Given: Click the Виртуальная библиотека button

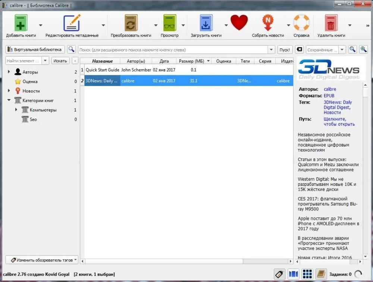Looking at the screenshot, I should 35,50.
